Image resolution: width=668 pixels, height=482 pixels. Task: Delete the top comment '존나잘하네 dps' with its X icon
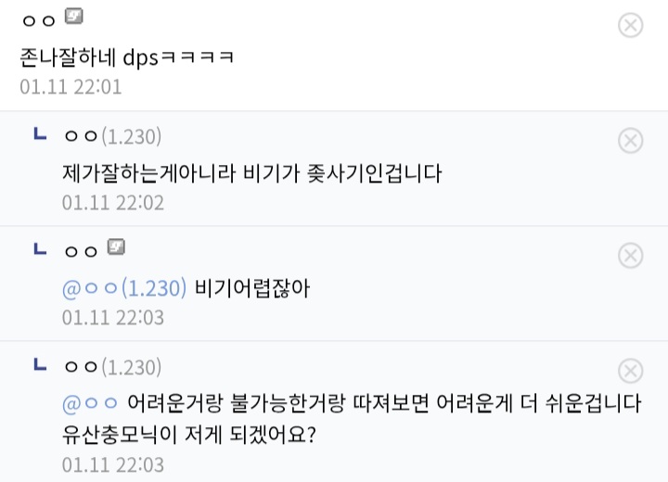pyautogui.click(x=630, y=25)
